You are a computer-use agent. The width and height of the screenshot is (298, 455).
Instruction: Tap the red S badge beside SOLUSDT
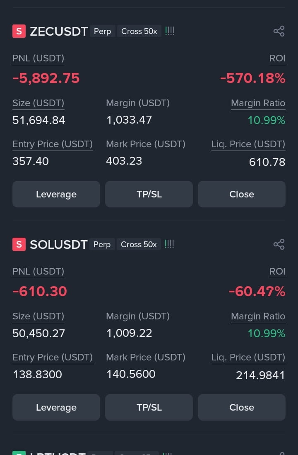tap(19, 244)
